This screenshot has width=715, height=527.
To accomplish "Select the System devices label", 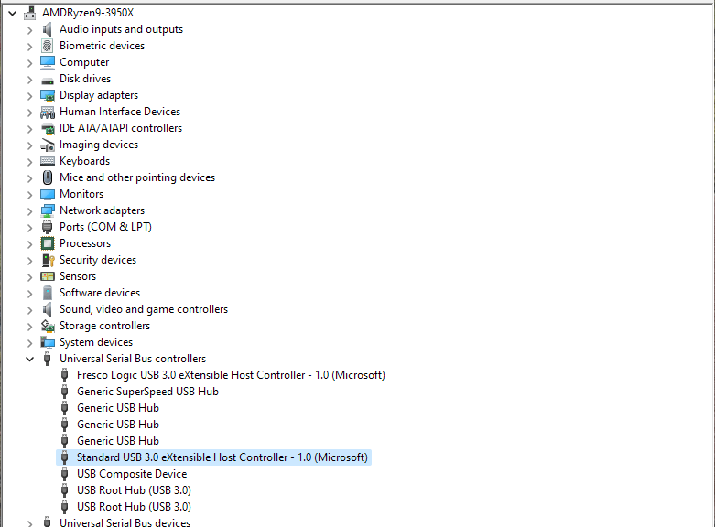I will pyautogui.click(x=96, y=342).
